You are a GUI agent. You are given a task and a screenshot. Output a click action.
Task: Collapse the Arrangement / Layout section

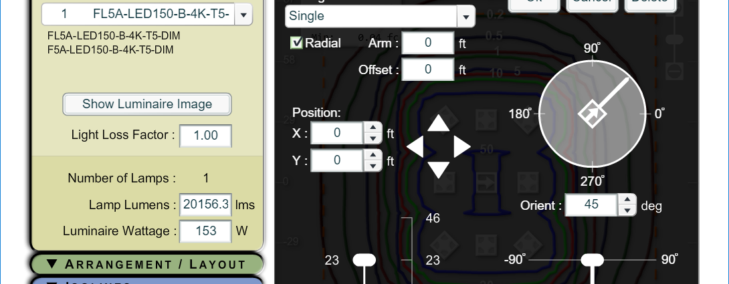(x=147, y=264)
